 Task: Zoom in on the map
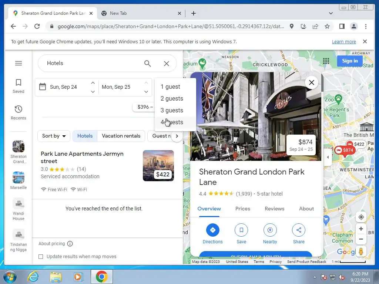(361, 229)
